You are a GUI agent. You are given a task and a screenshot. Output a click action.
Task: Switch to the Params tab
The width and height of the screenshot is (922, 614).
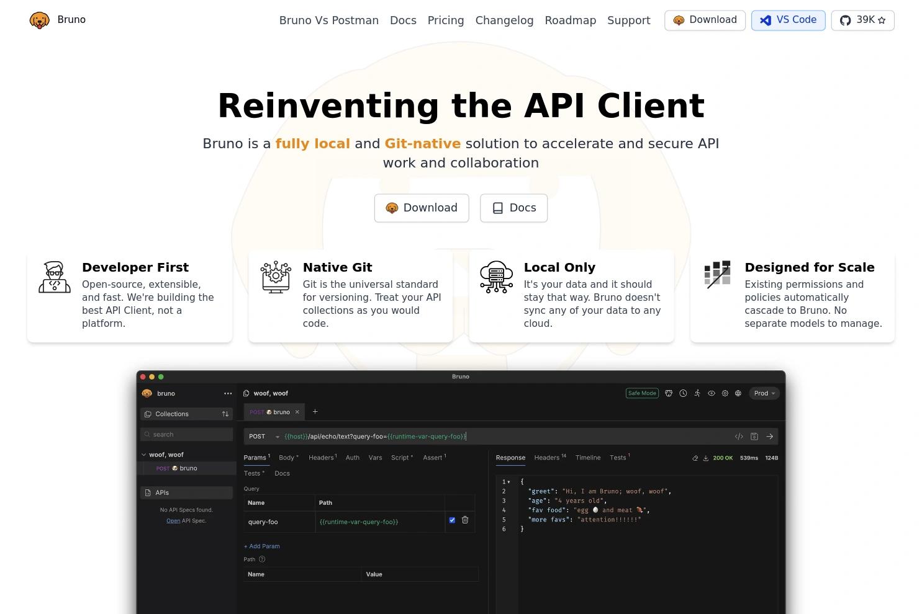point(256,458)
